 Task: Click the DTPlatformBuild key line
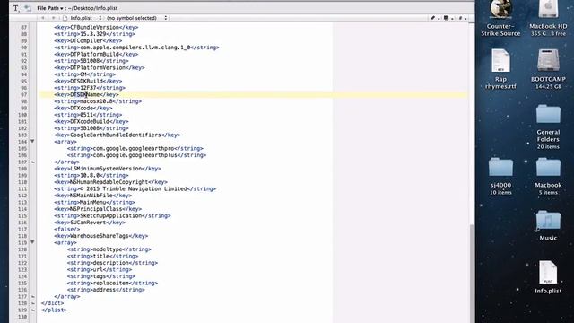coord(96,54)
